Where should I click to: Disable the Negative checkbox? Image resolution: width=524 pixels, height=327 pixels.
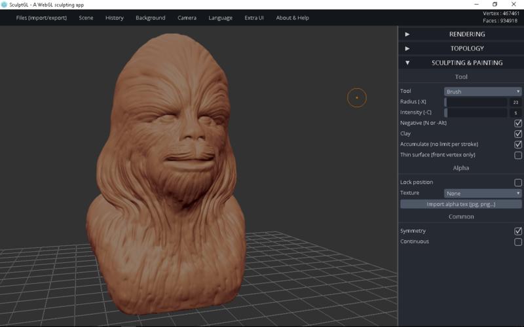[x=518, y=123]
